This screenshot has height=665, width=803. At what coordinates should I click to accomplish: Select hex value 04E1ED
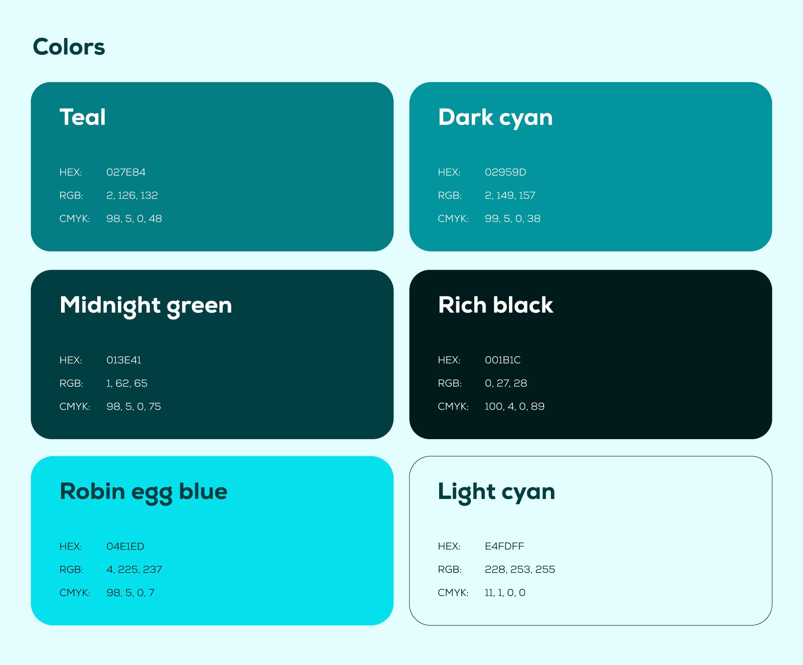(125, 547)
